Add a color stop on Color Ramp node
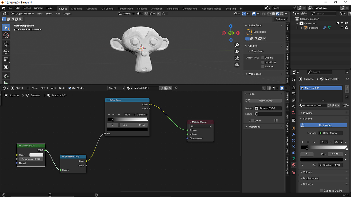 coord(109,115)
